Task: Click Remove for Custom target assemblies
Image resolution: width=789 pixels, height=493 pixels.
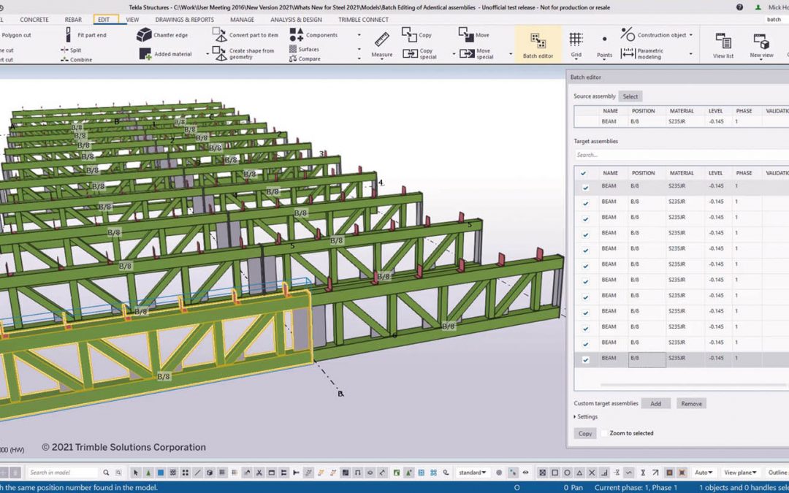Action: coord(691,403)
